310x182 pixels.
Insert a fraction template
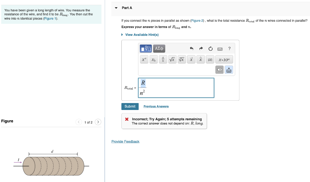tap(163, 59)
